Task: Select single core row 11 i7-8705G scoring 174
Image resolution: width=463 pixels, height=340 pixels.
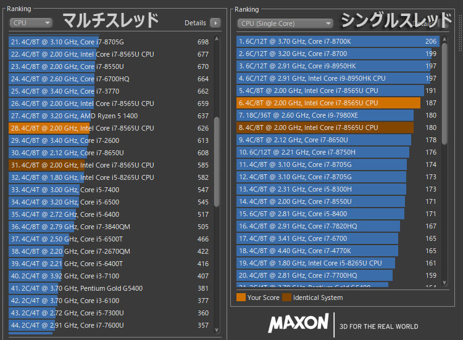Action: pyautogui.click(x=338, y=164)
